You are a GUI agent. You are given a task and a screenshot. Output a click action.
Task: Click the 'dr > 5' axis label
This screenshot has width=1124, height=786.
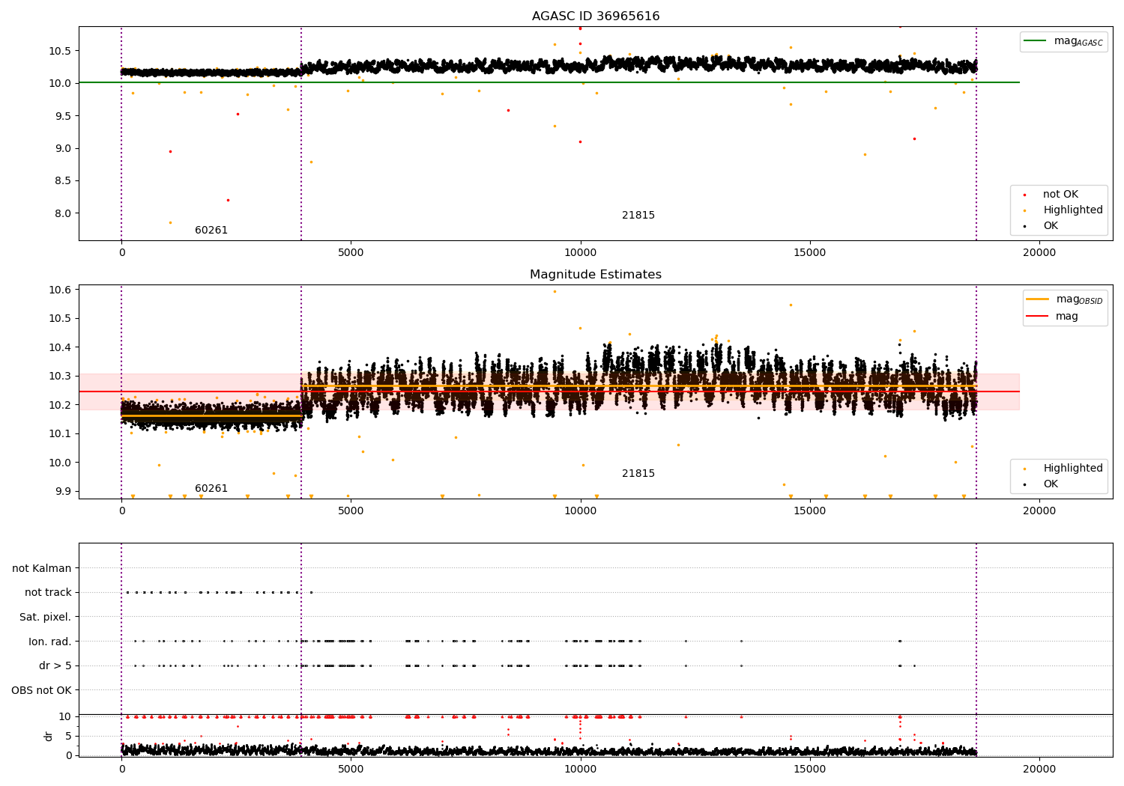(55, 665)
